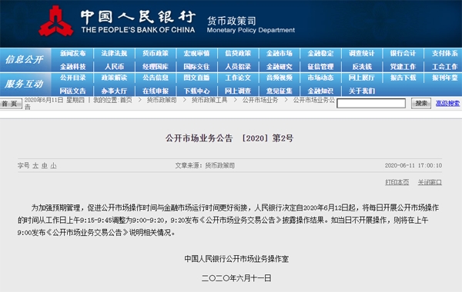The width and height of the screenshot is (462, 292).
Task: Click the 信息公开 category header
Action: click(x=24, y=60)
